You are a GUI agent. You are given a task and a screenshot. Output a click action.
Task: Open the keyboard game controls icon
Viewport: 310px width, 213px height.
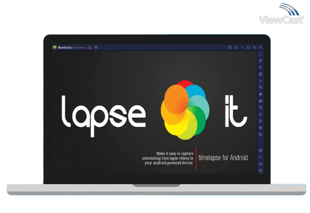point(261,81)
